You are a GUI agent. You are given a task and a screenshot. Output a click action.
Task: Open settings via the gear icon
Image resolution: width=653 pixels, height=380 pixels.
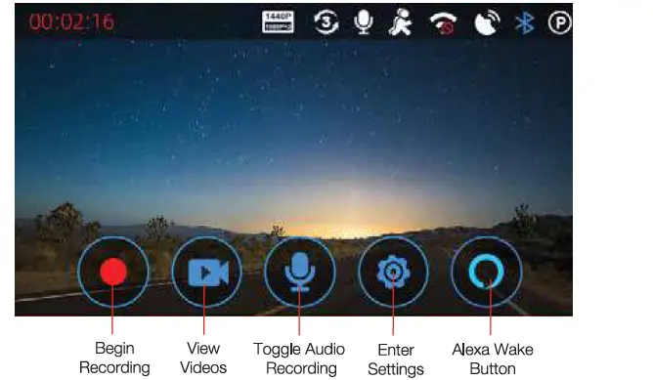(393, 272)
